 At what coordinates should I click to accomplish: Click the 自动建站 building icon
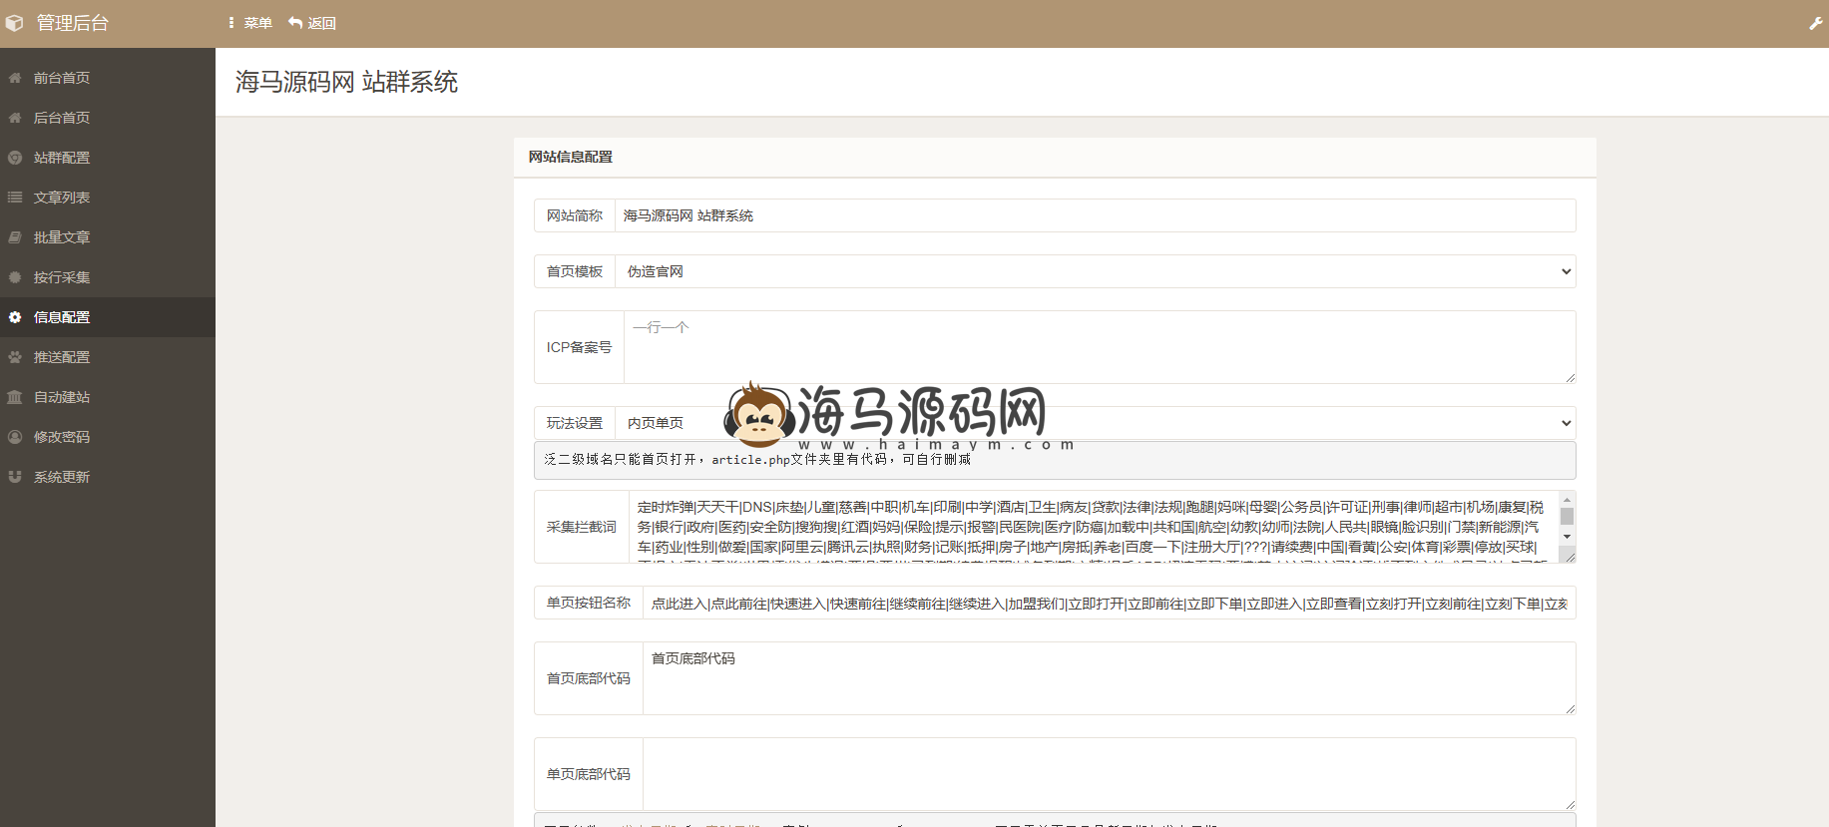[x=15, y=397]
